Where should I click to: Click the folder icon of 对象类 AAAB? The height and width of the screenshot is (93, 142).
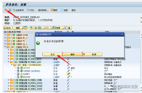tap(8, 35)
